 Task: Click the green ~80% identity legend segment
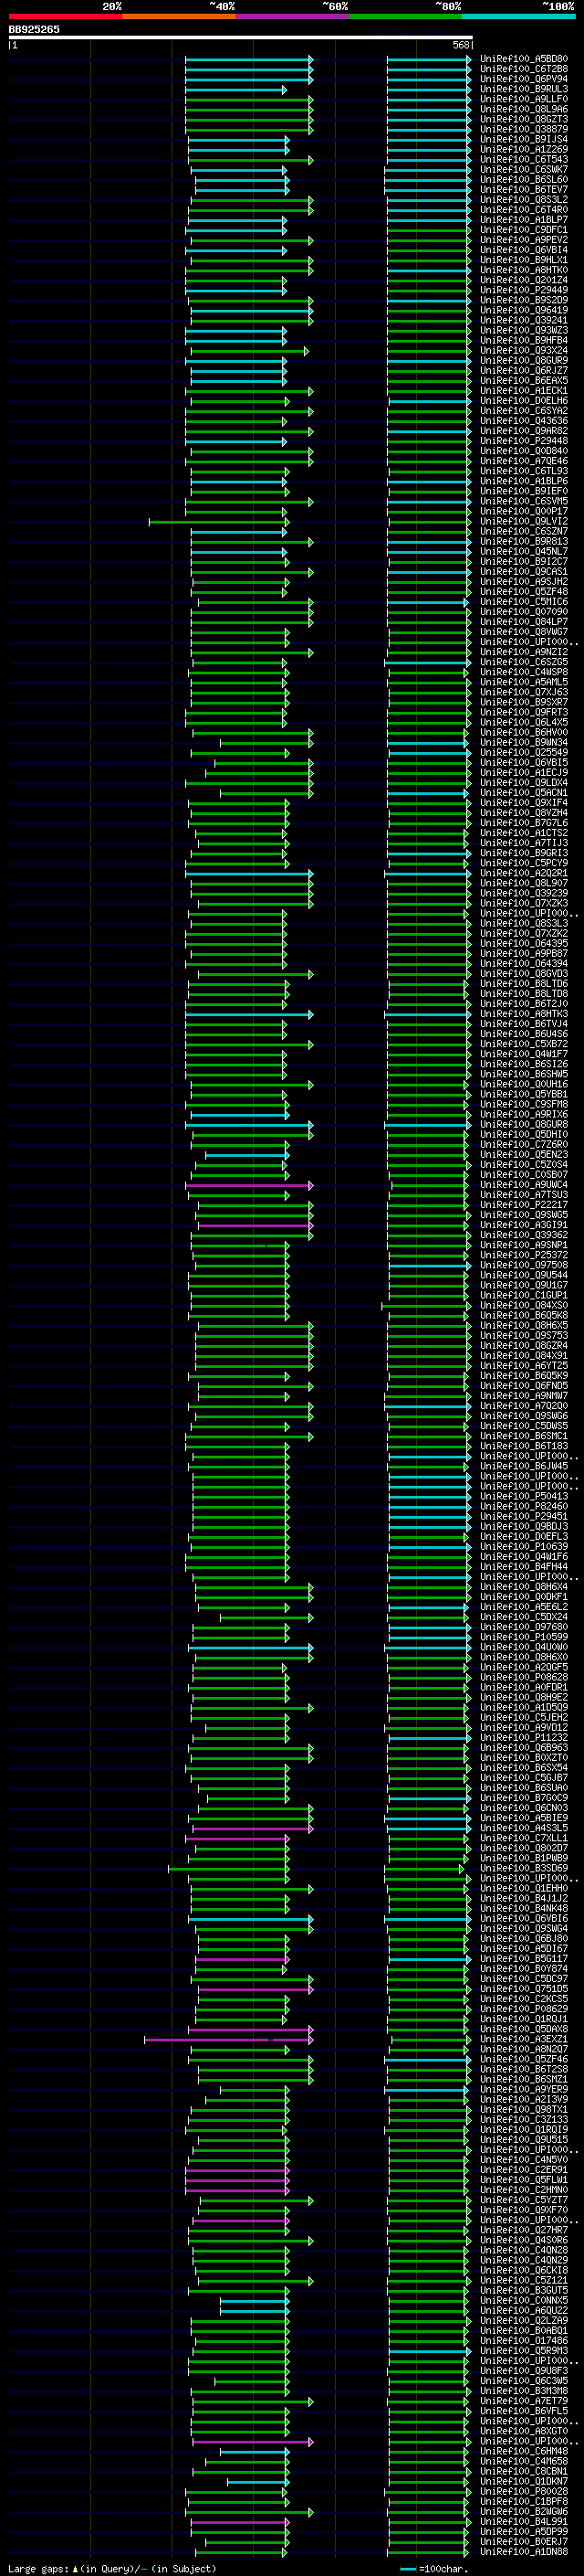405,16
